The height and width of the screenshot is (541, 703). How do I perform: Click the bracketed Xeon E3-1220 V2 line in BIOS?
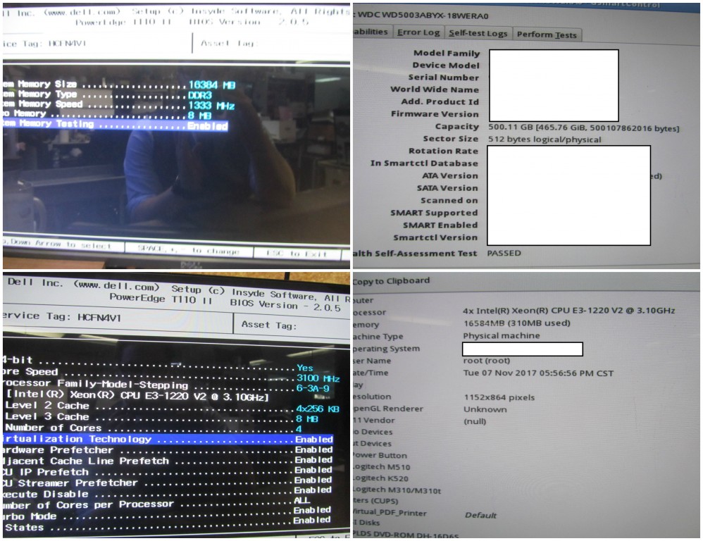tap(137, 396)
